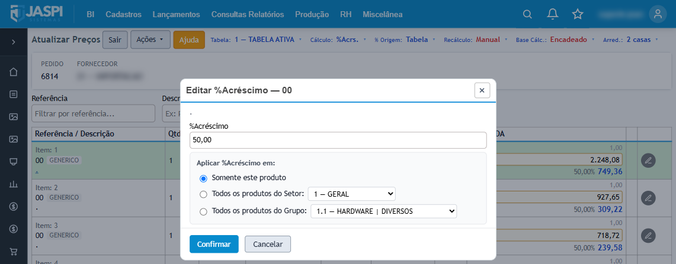This screenshot has width=676, height=264.
Task: Select 'Somente este produto' radio option
Action: point(203,178)
